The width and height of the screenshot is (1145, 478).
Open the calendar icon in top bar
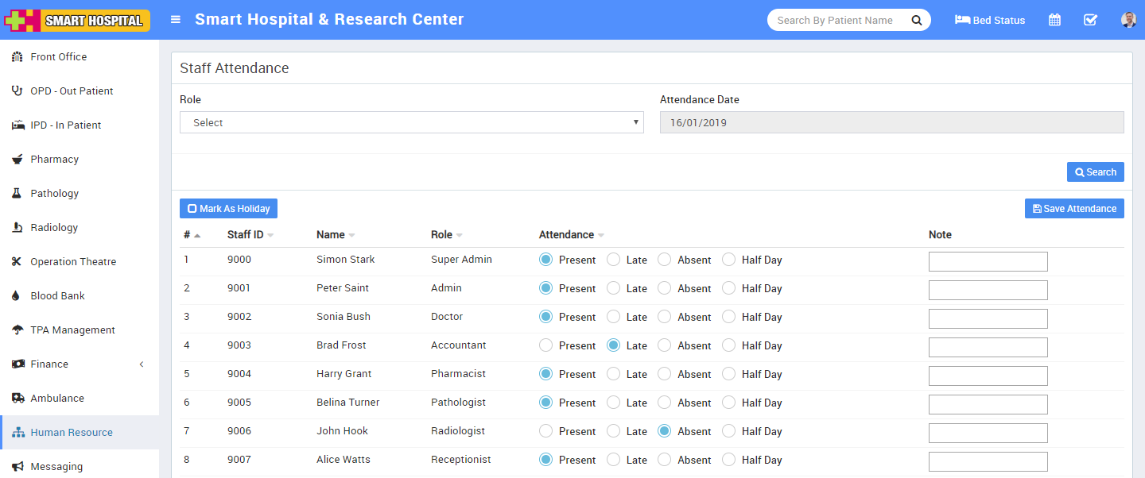point(1054,20)
